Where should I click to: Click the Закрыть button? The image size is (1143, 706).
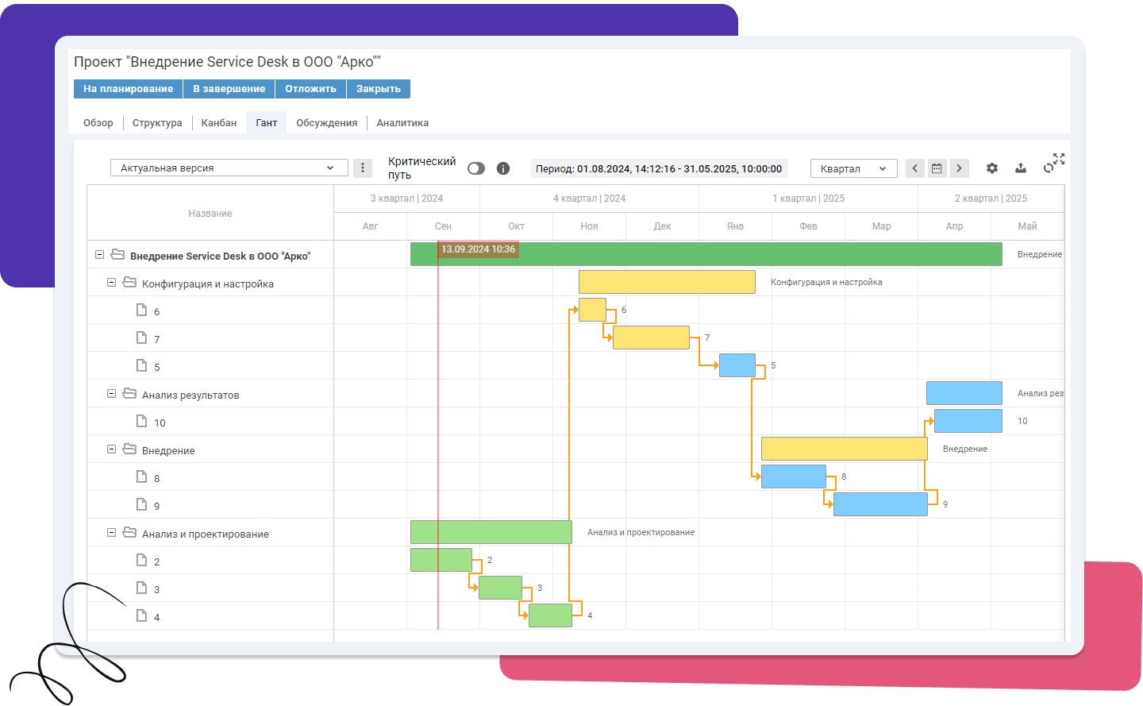[379, 89]
